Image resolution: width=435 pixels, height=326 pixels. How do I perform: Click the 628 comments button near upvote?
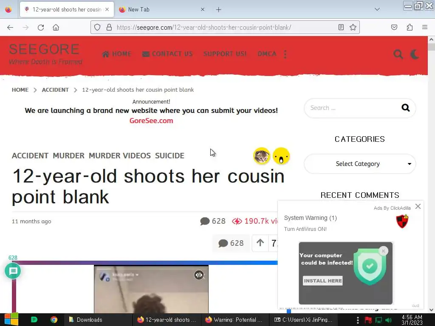tap(231, 243)
